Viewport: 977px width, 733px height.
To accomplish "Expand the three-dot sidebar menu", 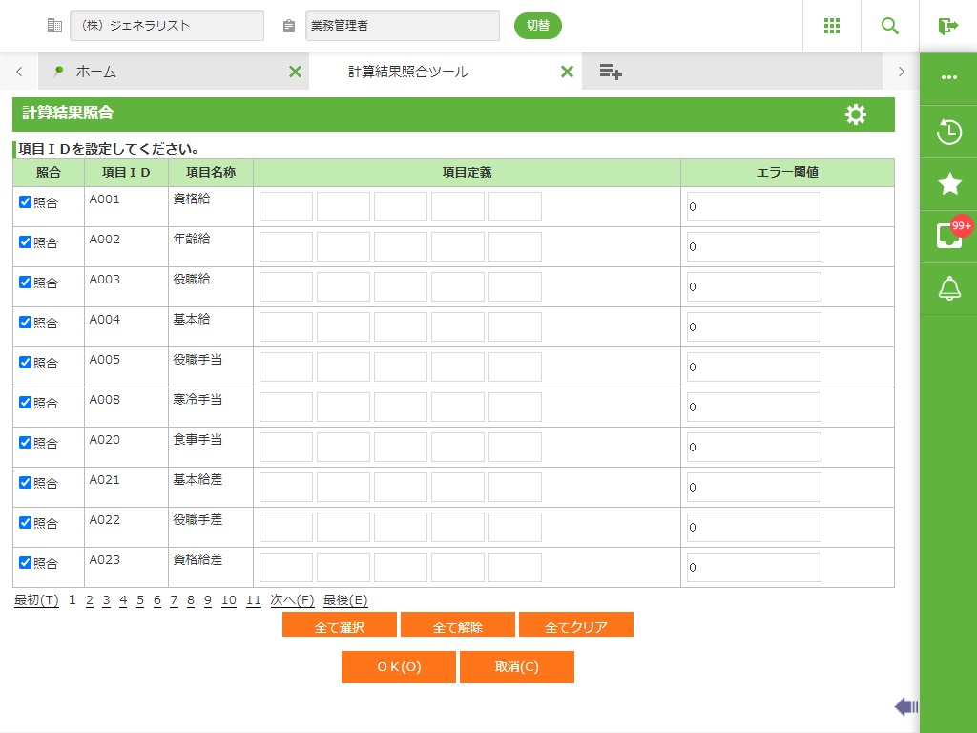I will coord(949,77).
